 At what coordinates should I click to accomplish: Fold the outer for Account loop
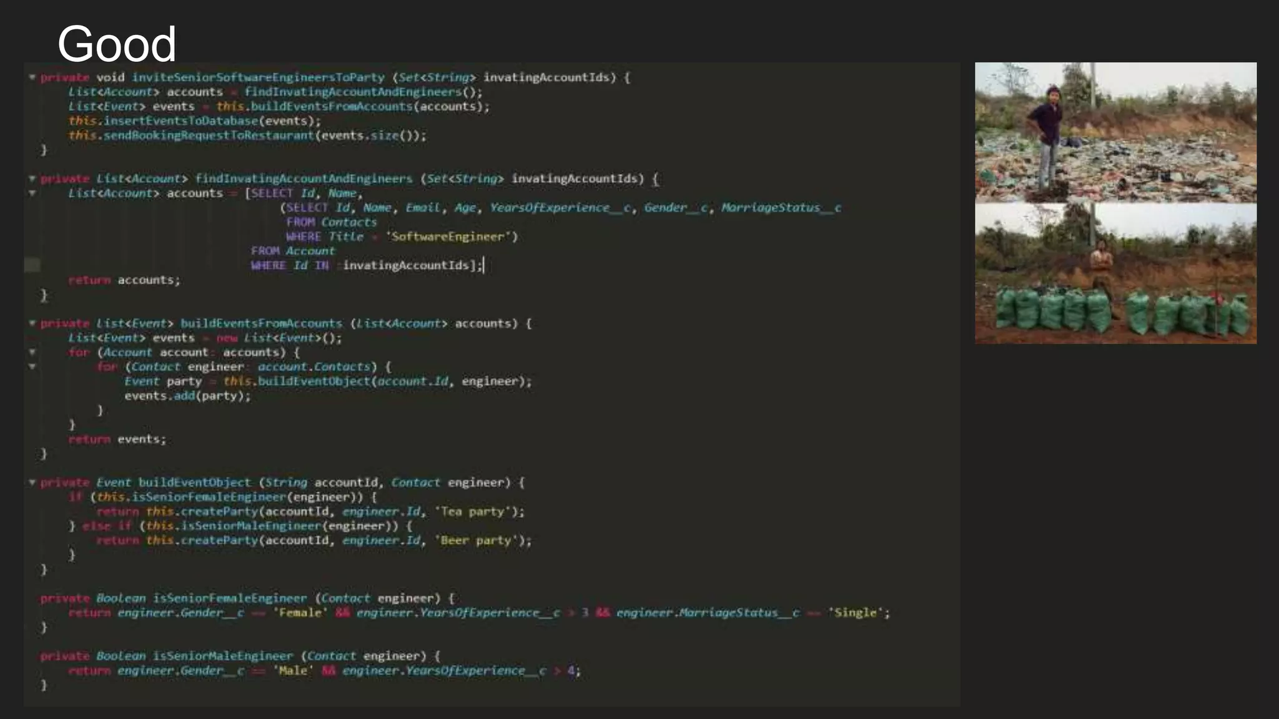tap(32, 352)
